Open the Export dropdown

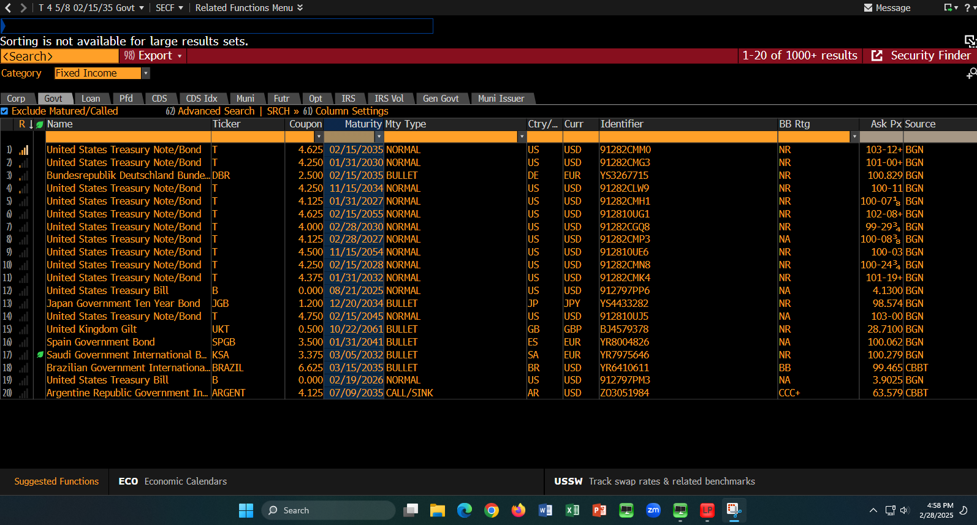pyautogui.click(x=153, y=55)
